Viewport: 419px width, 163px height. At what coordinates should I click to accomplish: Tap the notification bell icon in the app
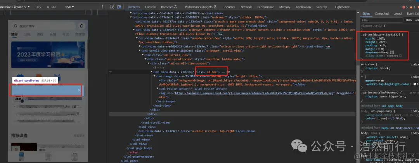pos(81,26)
